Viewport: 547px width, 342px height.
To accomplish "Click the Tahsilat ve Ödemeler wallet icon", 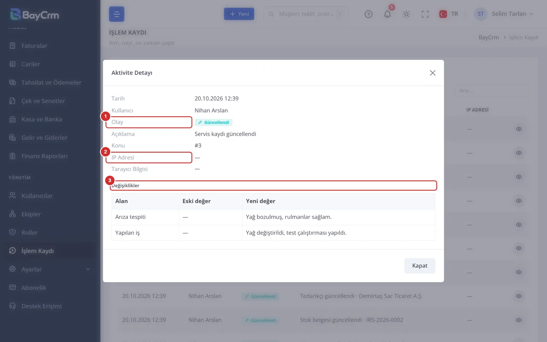I will [13, 83].
